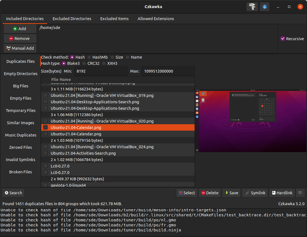Click the Delete button
This screenshot has width=307, height=237.
pos(210,193)
